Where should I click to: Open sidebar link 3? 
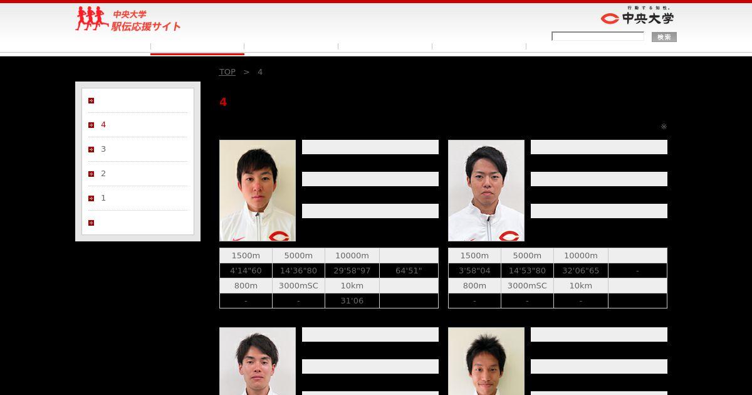(103, 149)
